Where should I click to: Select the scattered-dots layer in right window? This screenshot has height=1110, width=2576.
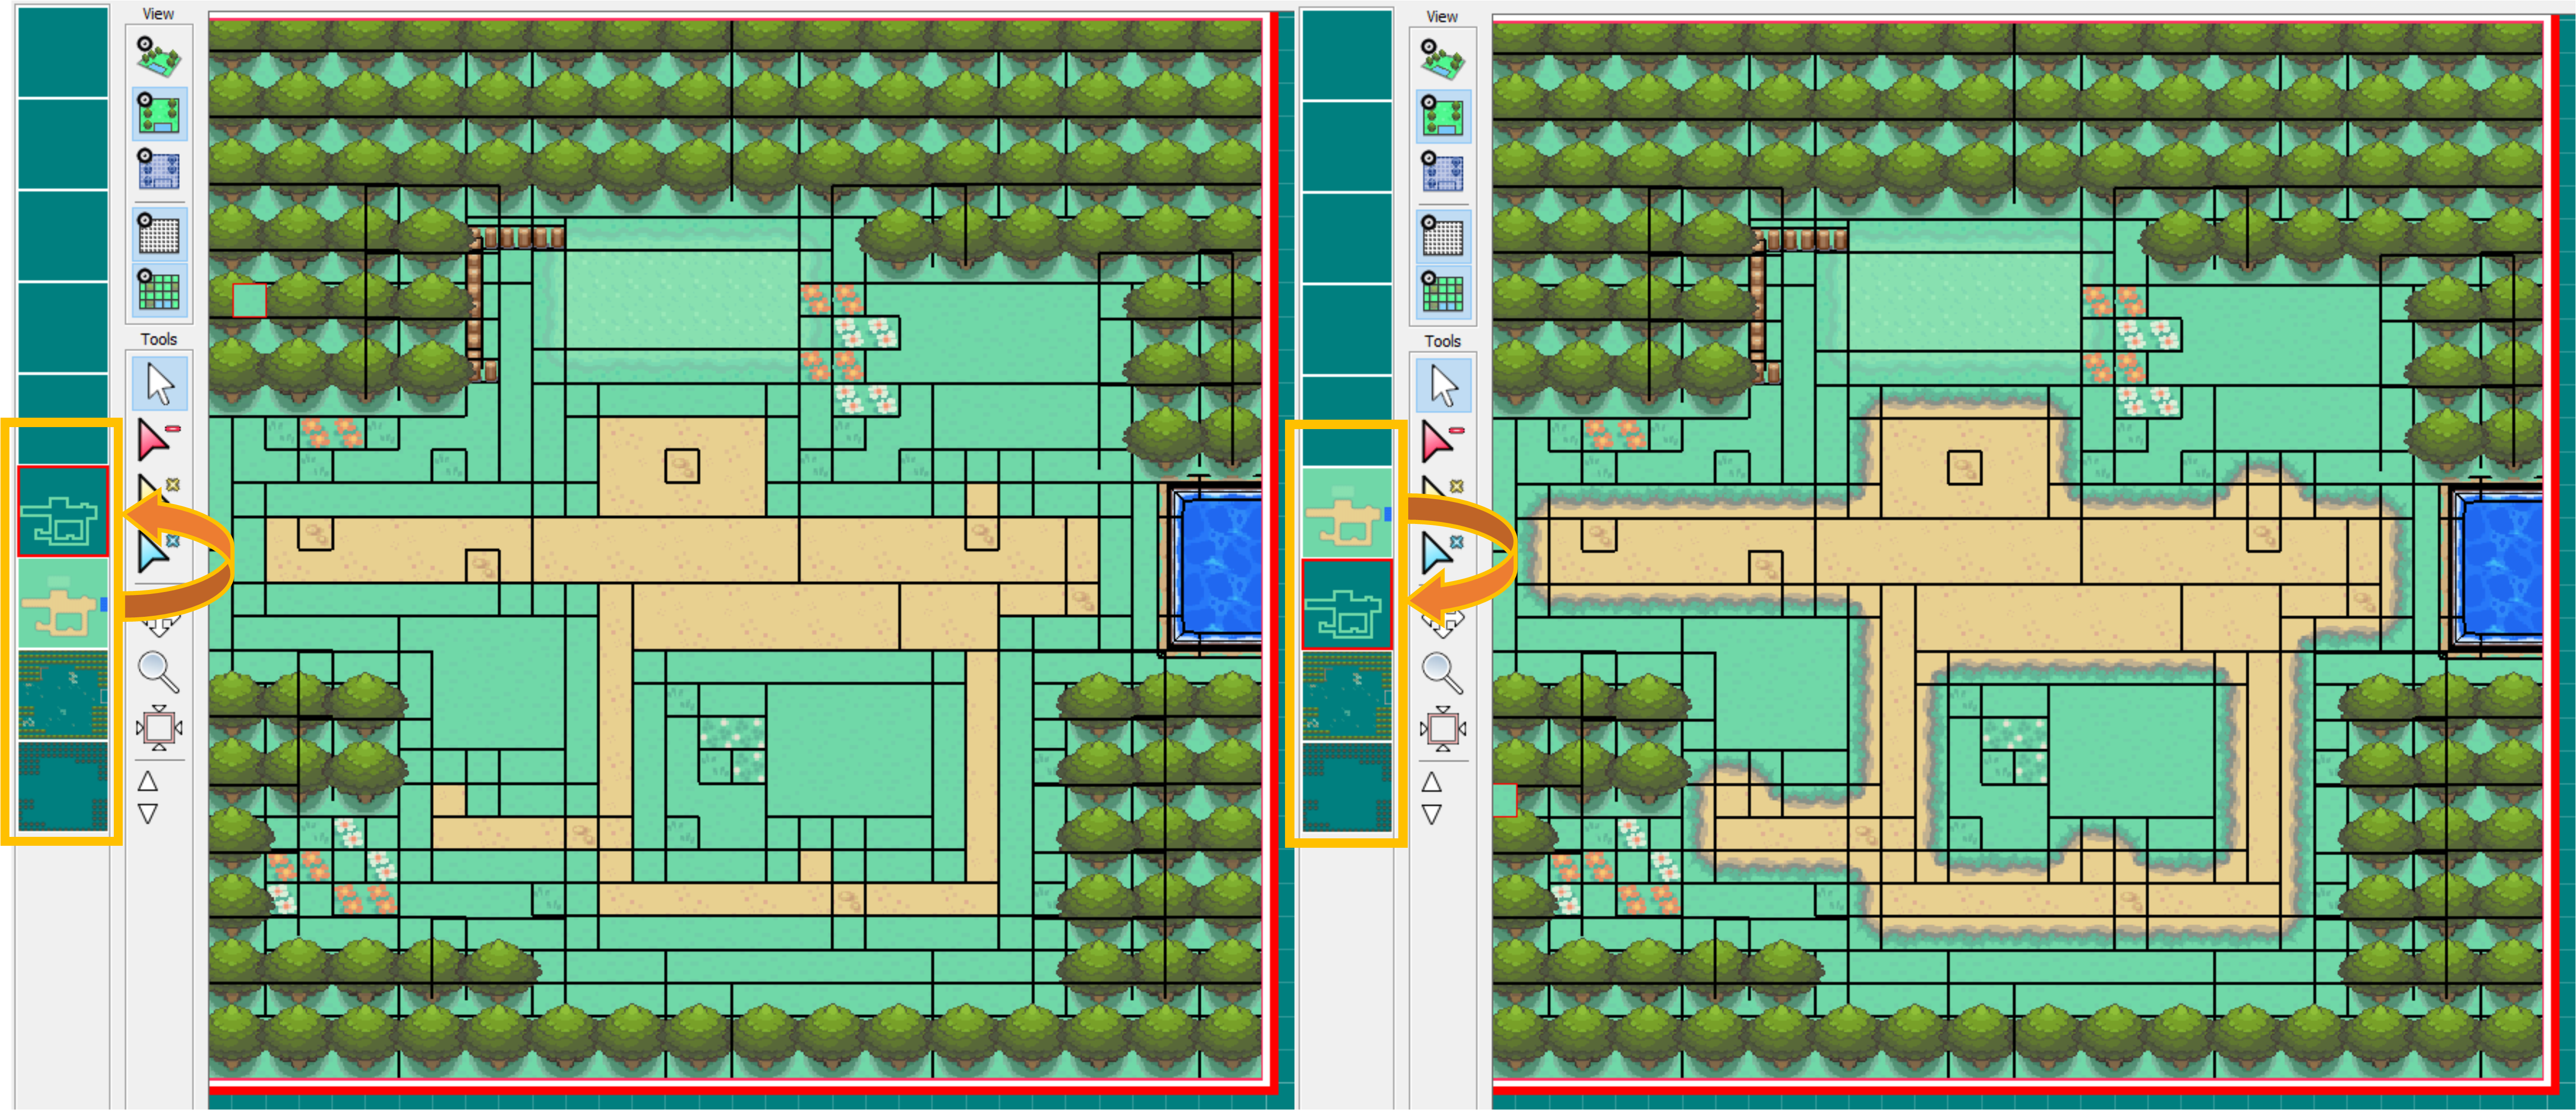[1347, 696]
